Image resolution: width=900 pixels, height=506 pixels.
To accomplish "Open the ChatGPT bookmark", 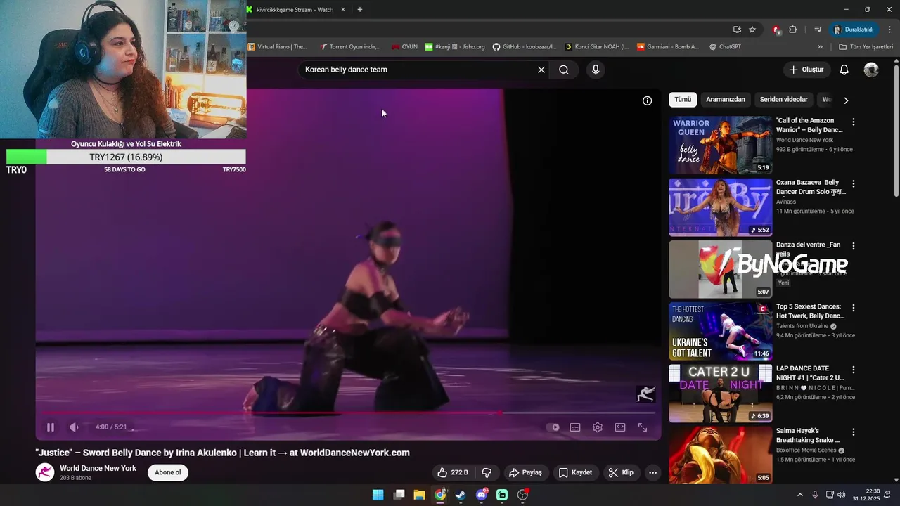I will pos(725,47).
